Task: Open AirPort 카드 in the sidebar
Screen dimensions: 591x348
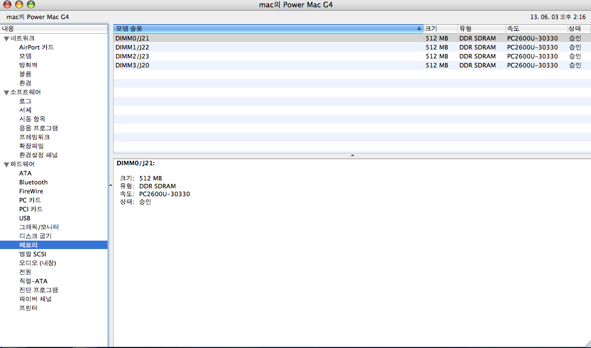Action: point(36,47)
